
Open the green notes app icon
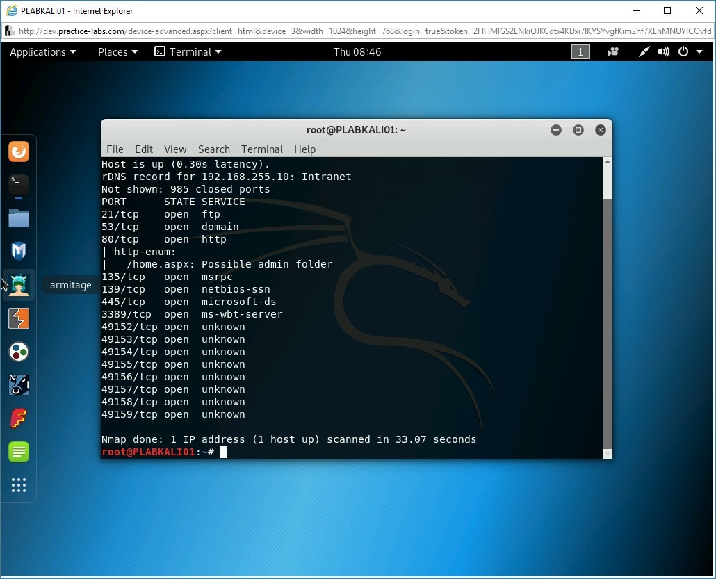point(19,452)
